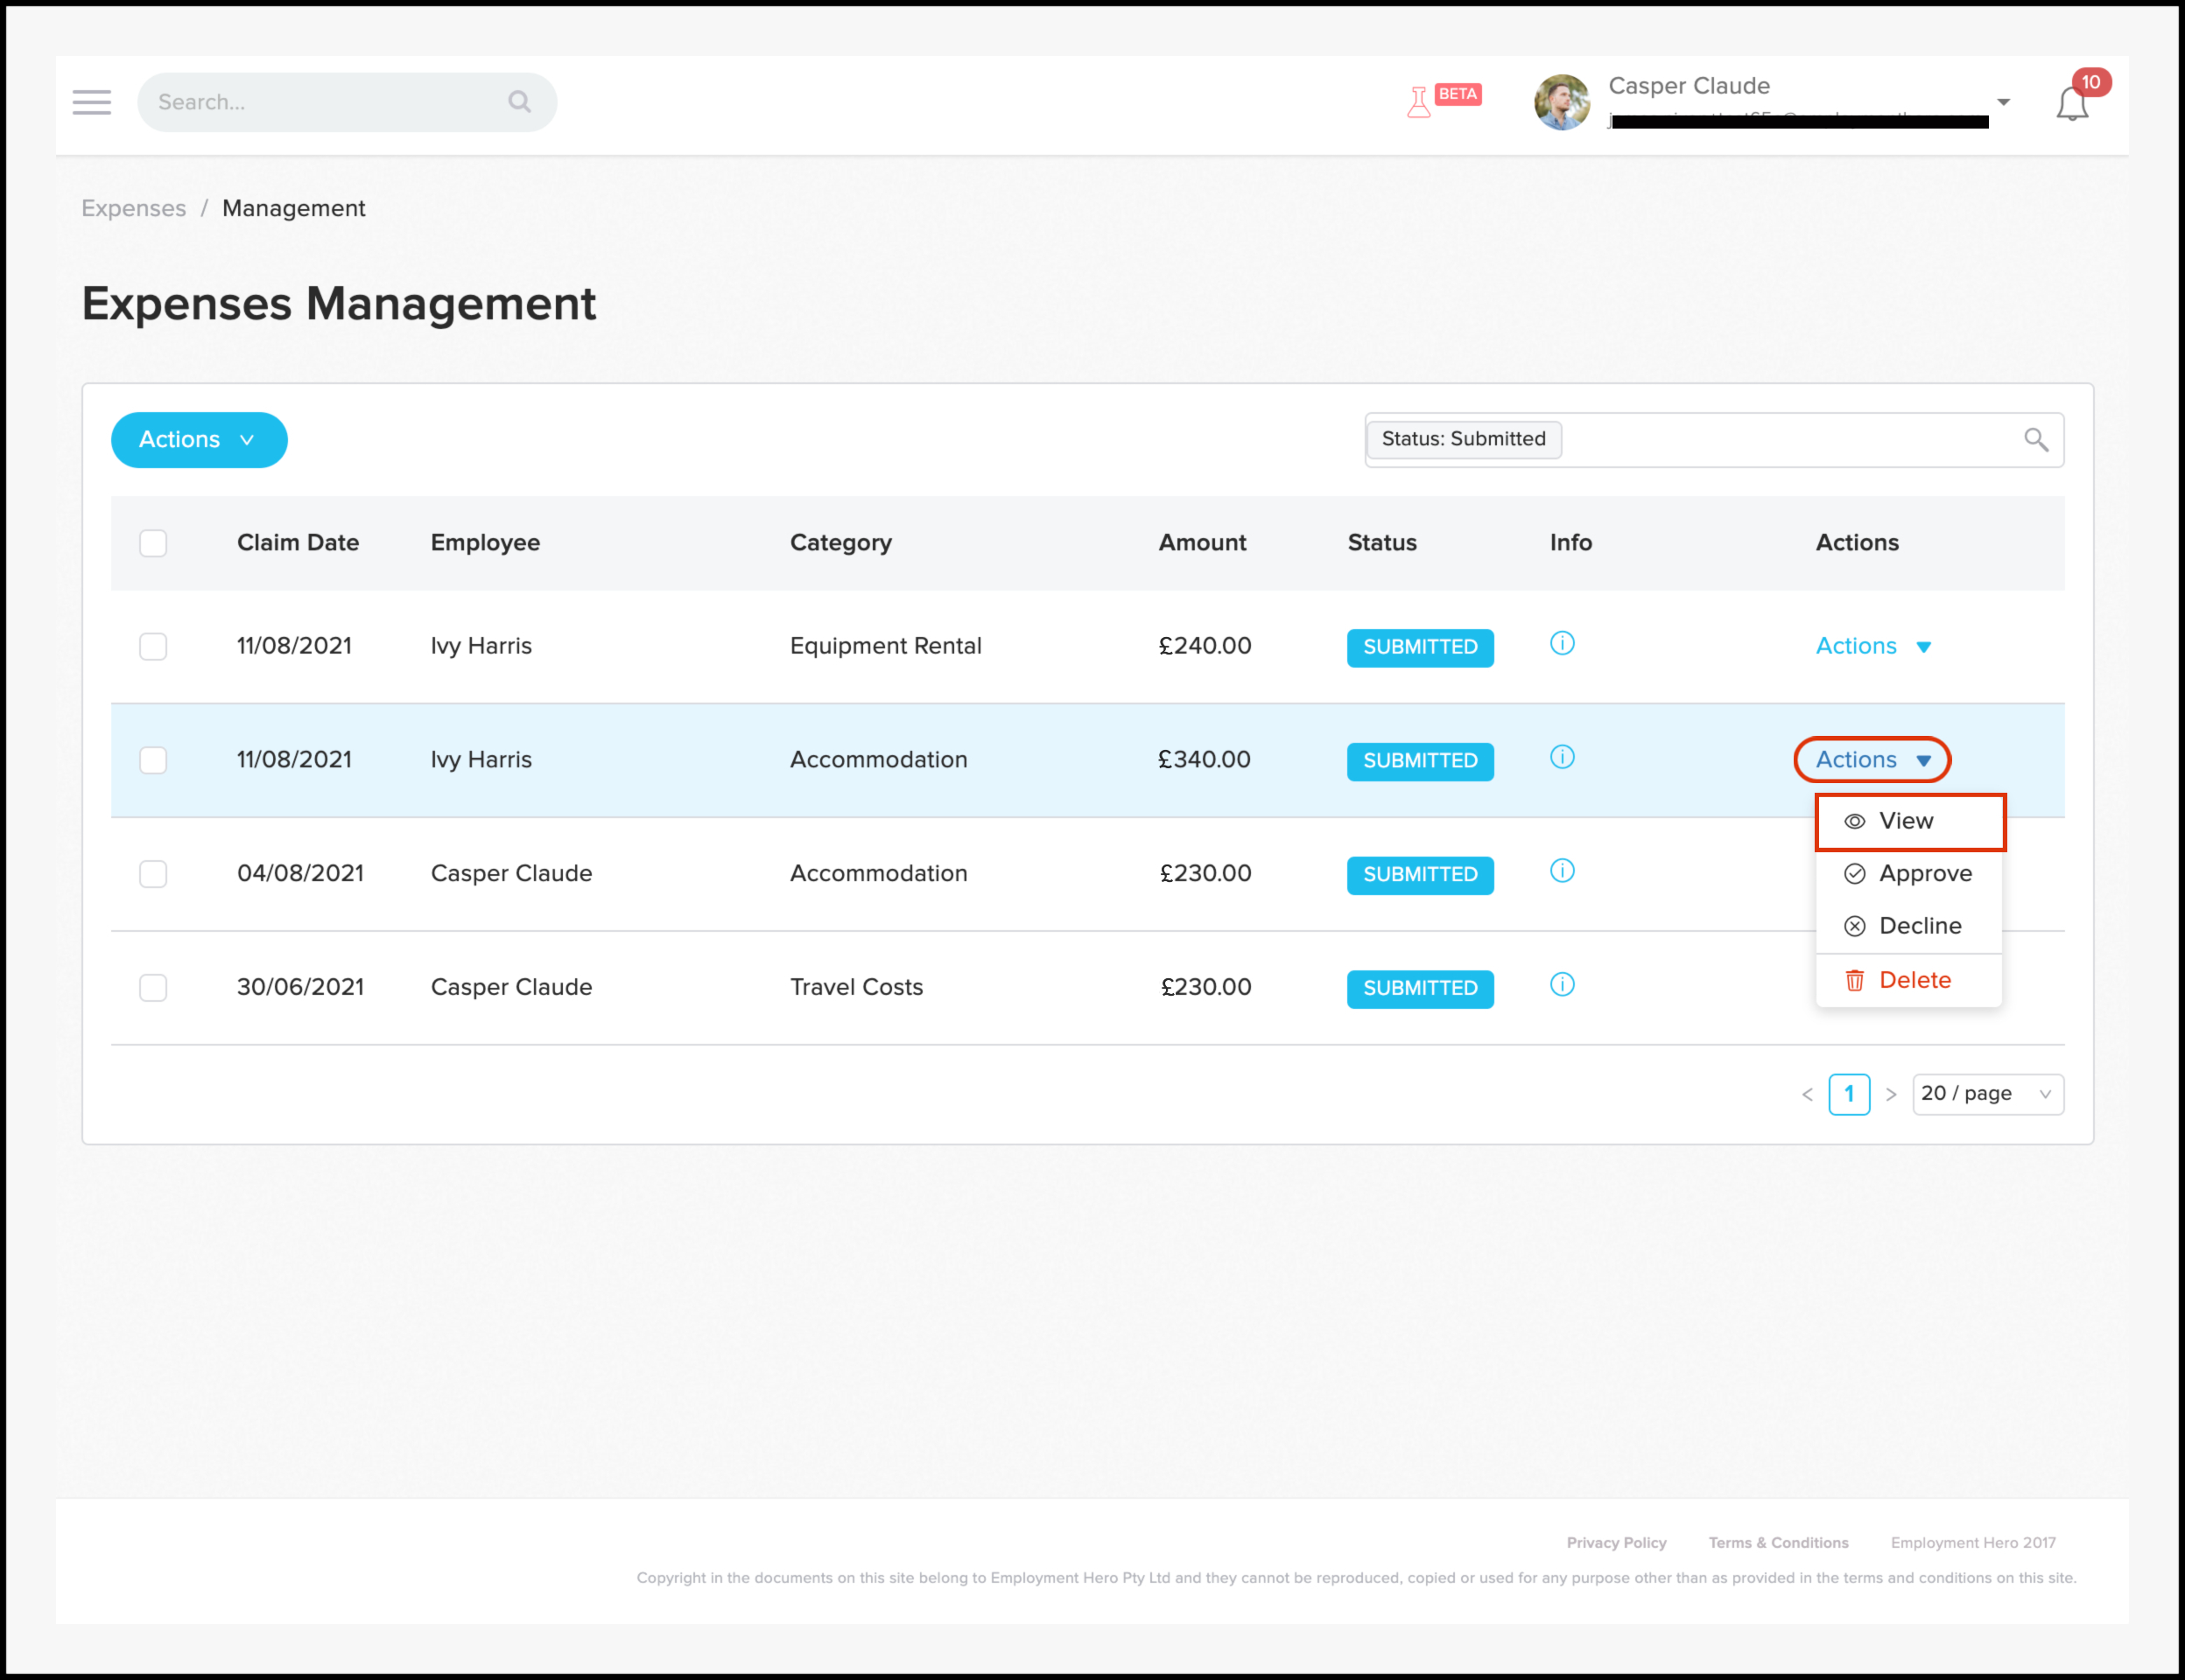This screenshot has height=1680, width=2185.
Task: Open the 20 / page size selector
Action: 1986,1094
